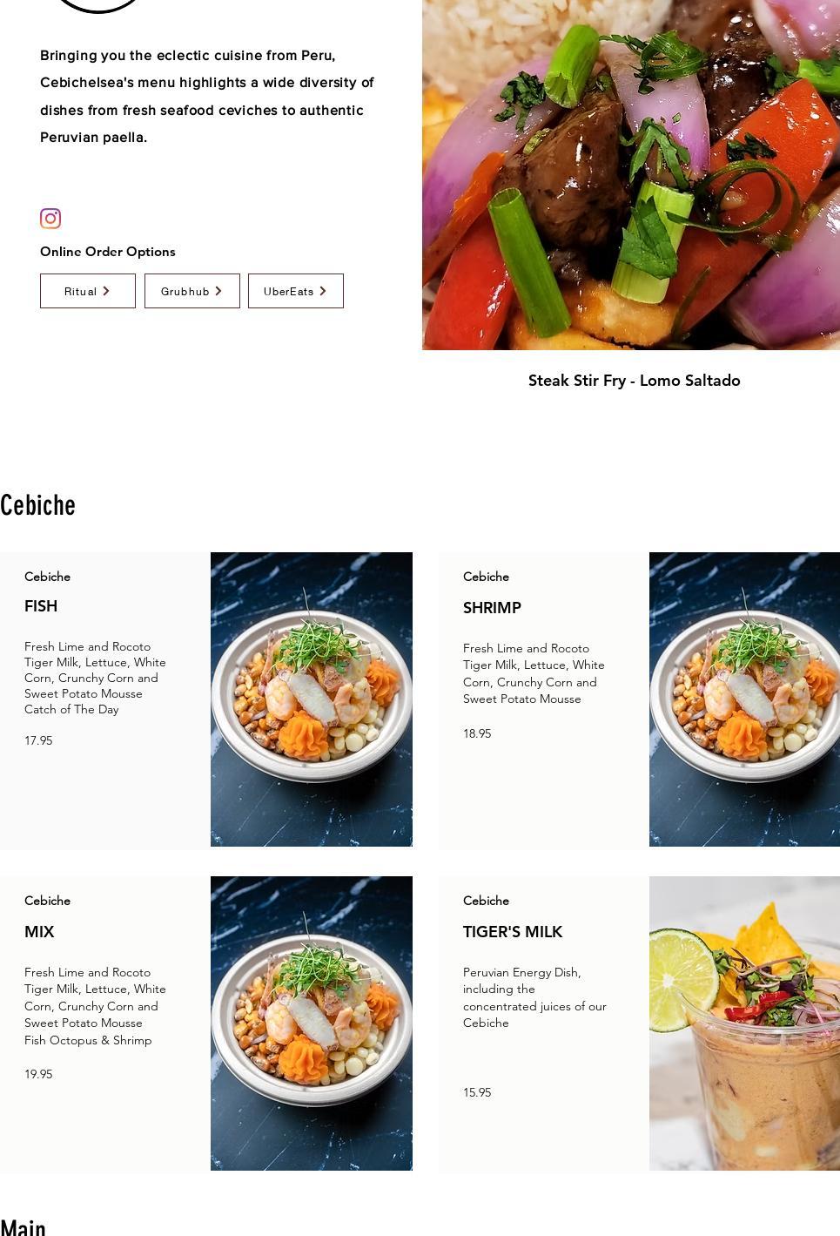Click the Grubhub order button
Image resolution: width=840 pixels, height=1236 pixels.
pos(192,291)
